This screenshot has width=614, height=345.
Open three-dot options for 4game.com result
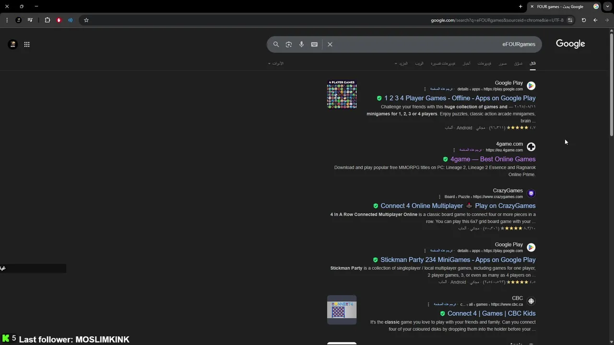point(454,150)
